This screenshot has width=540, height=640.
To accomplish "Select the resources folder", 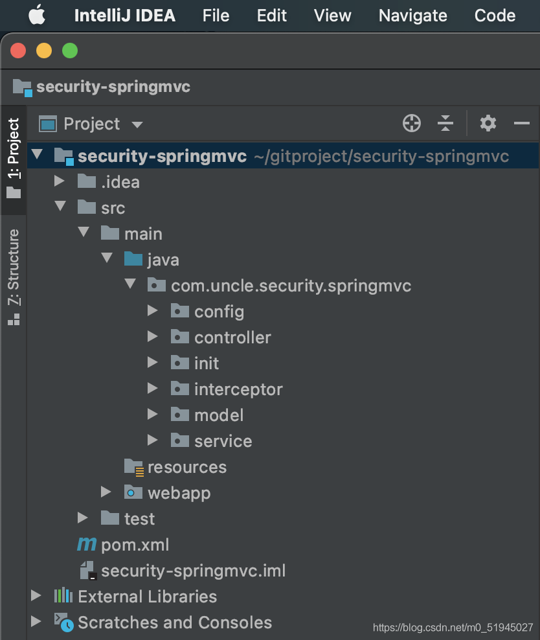I will coord(186,467).
